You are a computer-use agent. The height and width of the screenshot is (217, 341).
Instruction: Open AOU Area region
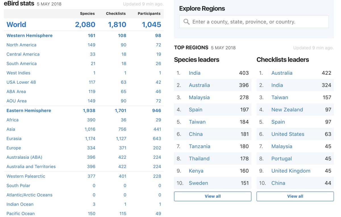click(16, 101)
